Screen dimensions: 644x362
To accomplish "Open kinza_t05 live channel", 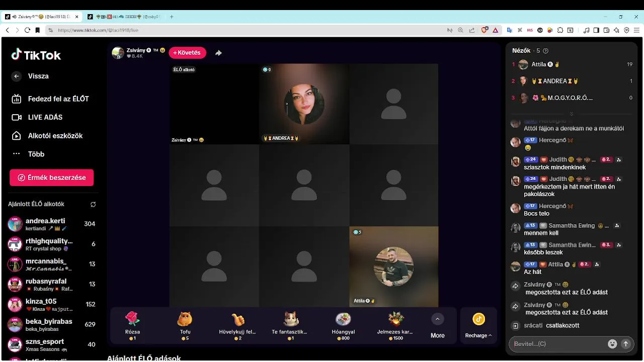I will tap(51, 305).
